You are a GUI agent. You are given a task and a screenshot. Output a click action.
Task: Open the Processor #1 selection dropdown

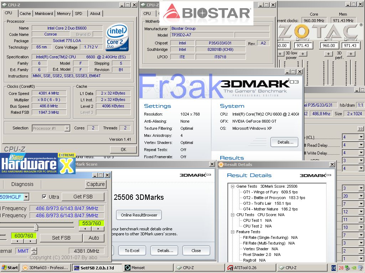pyautogui.click(x=67, y=128)
